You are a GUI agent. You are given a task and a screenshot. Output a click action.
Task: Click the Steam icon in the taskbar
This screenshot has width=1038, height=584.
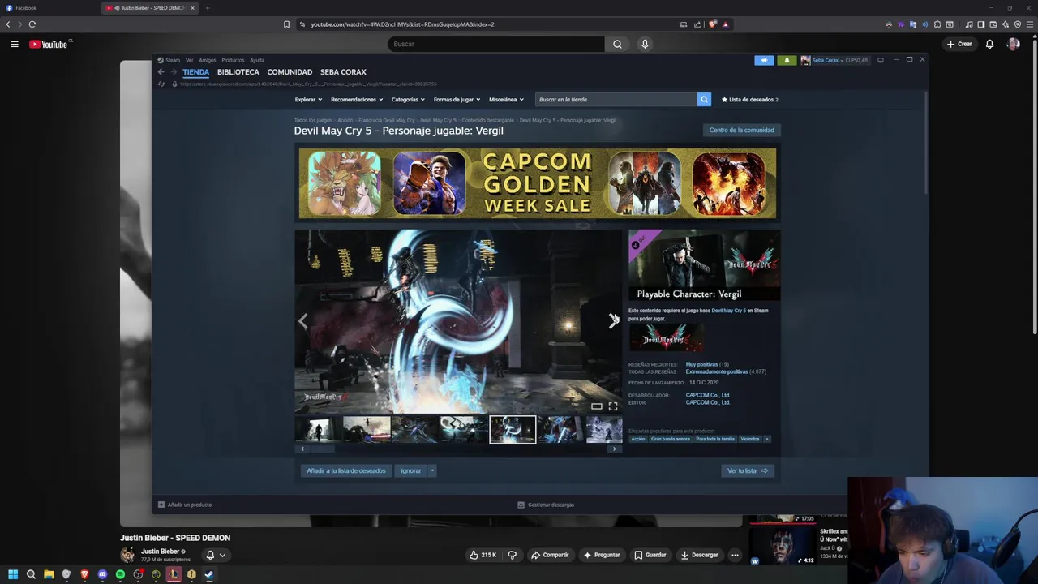pyautogui.click(x=209, y=574)
